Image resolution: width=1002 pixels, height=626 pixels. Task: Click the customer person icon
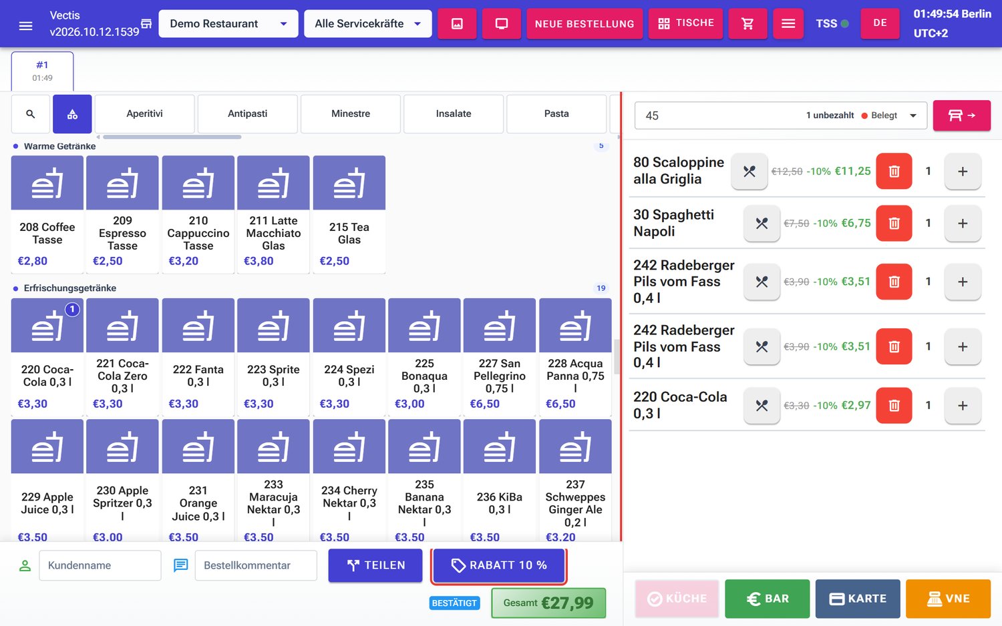tap(25, 566)
